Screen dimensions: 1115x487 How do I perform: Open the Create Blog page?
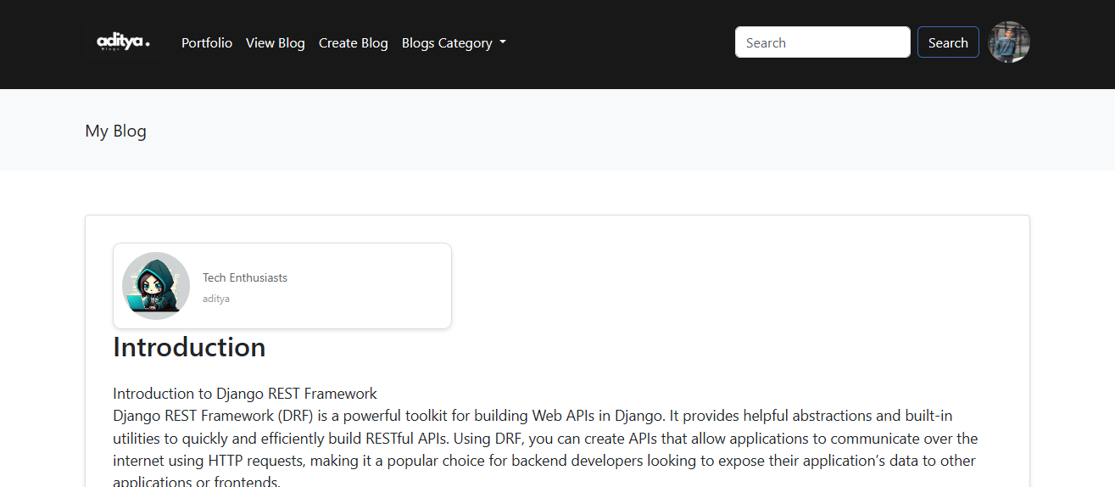tap(353, 43)
